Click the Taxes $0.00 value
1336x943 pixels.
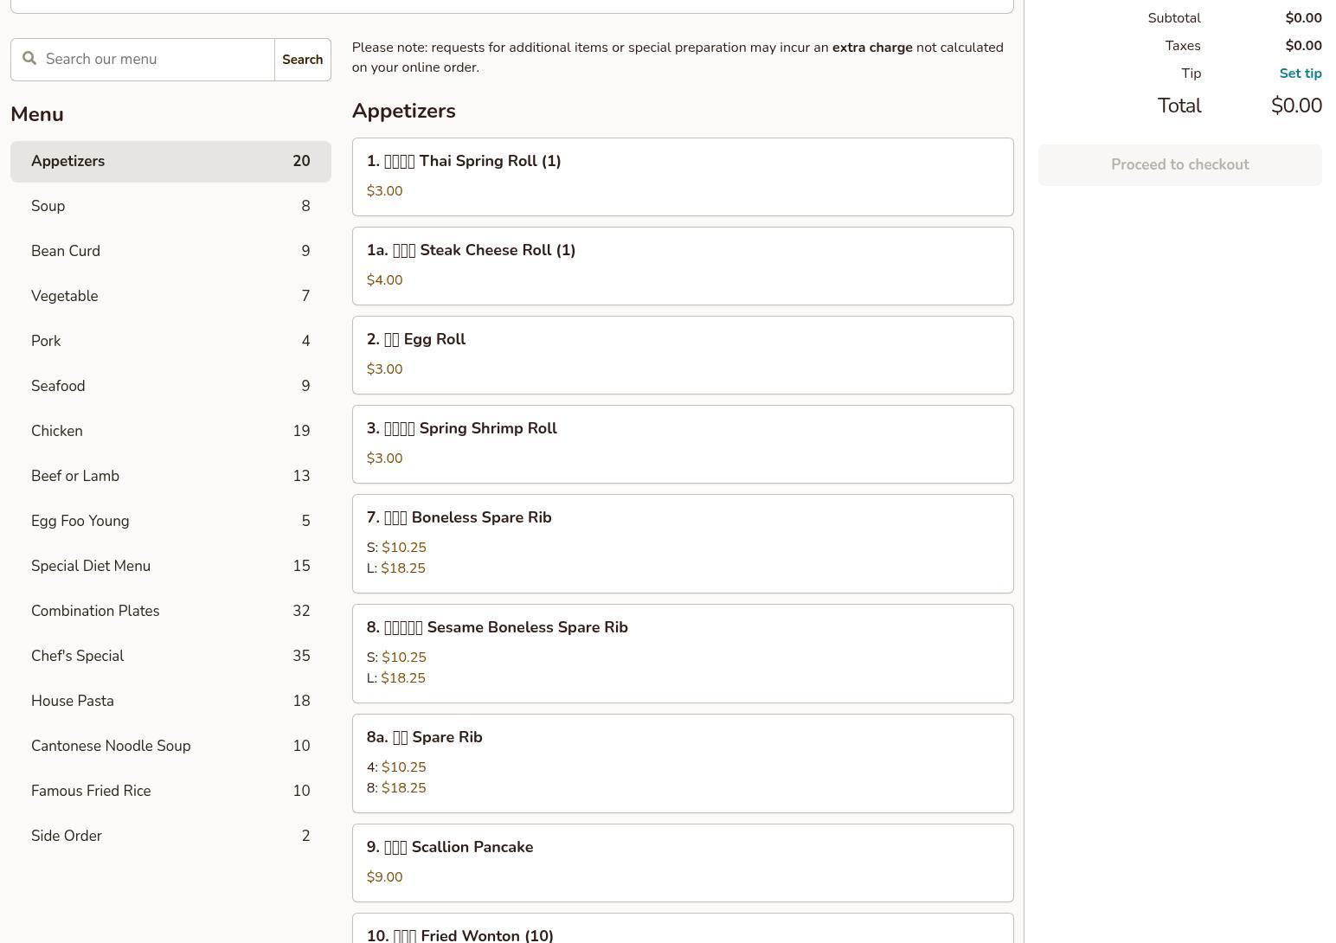[1303, 46]
